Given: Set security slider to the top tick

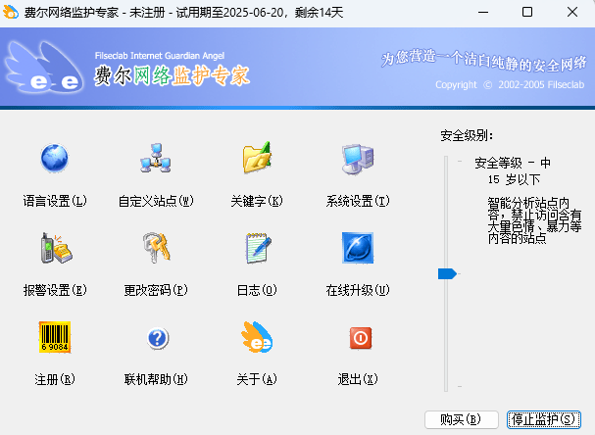Looking at the screenshot, I should pos(460,162).
